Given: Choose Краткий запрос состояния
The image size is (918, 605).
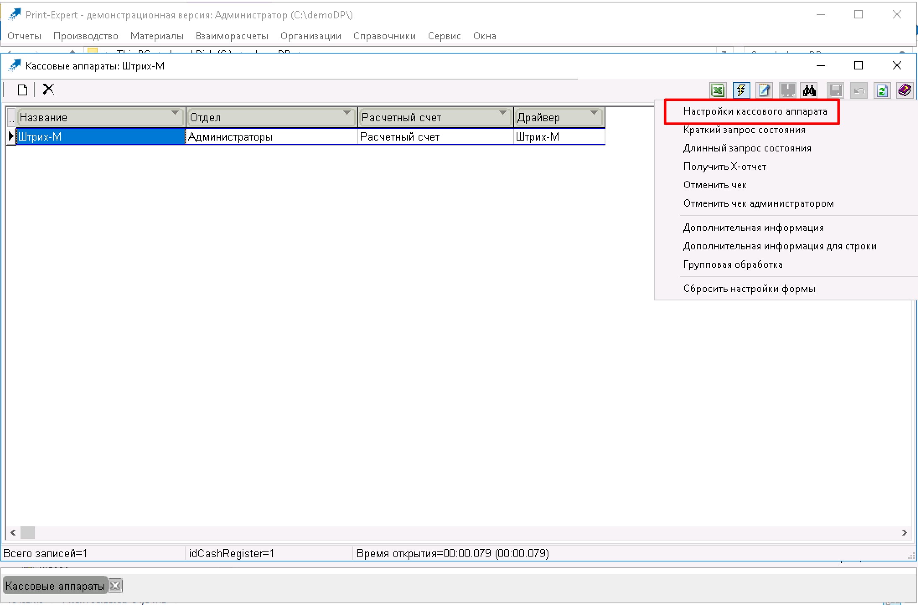Looking at the screenshot, I should [744, 130].
